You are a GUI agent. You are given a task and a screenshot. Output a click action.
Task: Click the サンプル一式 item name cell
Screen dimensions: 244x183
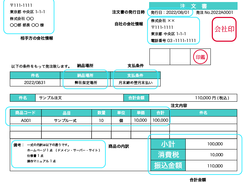point(66,120)
